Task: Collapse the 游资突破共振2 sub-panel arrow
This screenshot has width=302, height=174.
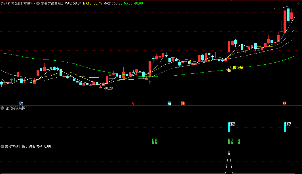Action: (x=2, y=147)
